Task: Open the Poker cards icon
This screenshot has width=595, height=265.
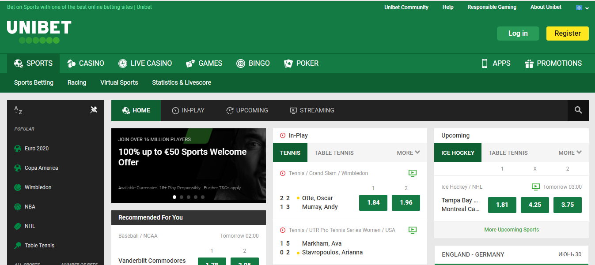Action: (x=288, y=63)
